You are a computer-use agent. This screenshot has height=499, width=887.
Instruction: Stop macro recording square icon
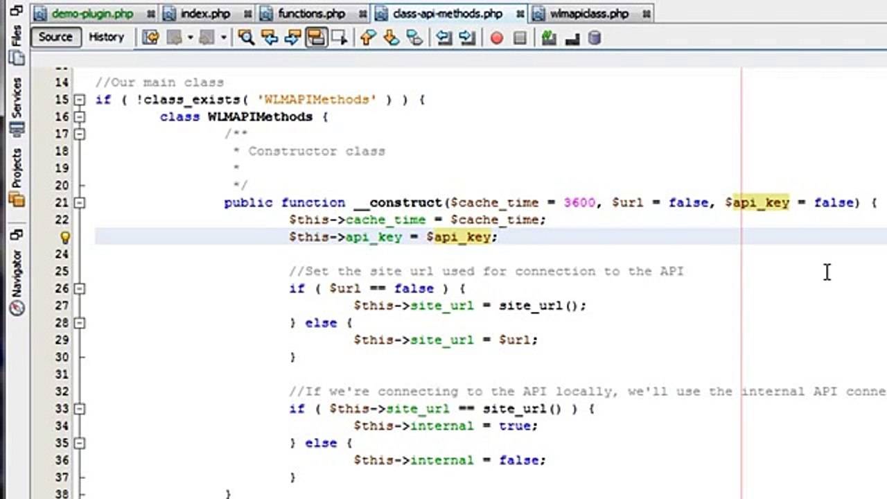520,38
